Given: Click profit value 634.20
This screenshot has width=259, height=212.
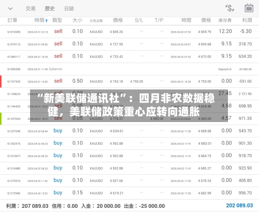Looking at the screenshot, I should [245, 56].
